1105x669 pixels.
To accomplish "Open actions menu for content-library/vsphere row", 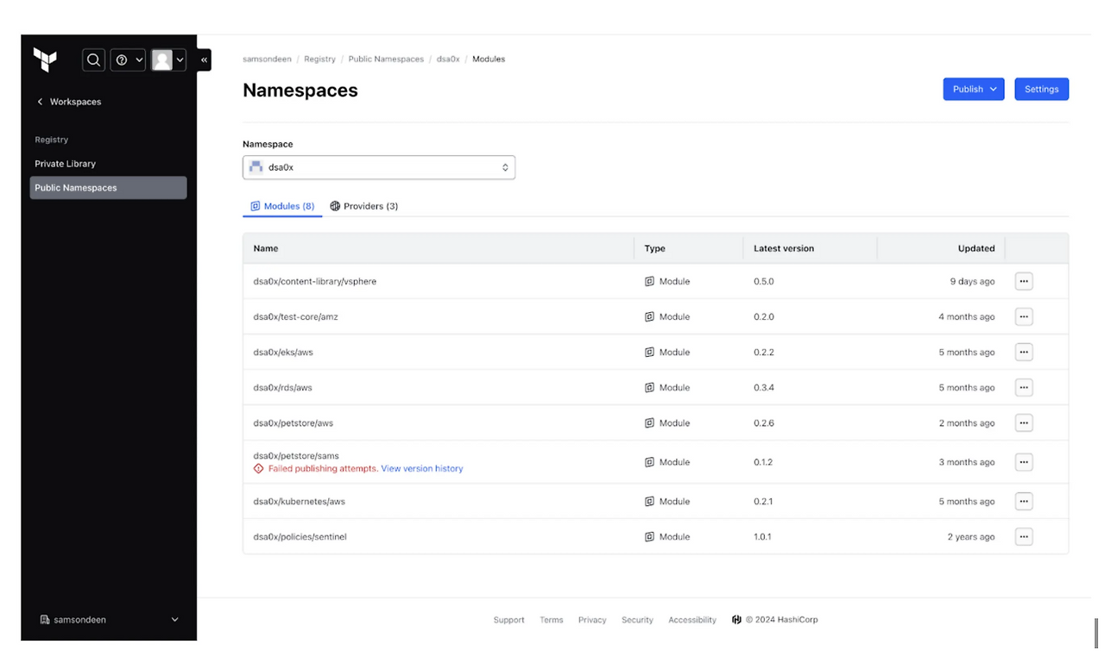I will click(1024, 282).
